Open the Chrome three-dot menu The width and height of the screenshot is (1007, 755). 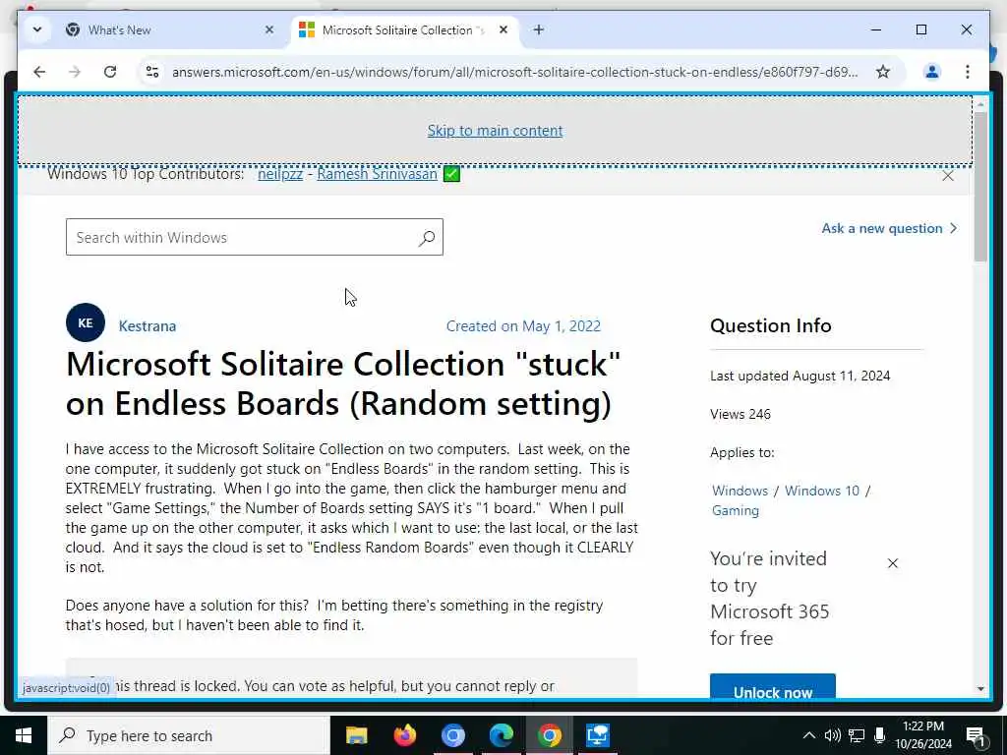(x=968, y=72)
